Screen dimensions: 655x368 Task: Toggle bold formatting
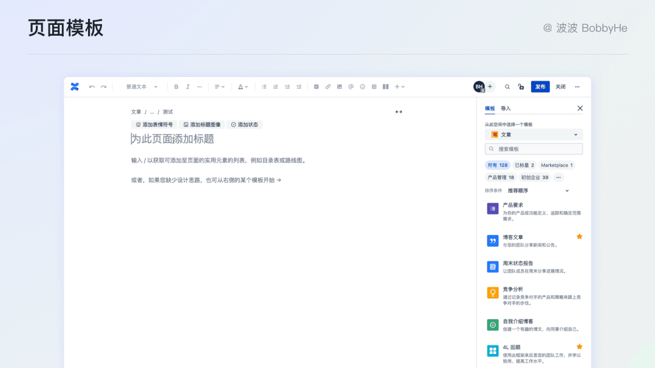pyautogui.click(x=176, y=87)
